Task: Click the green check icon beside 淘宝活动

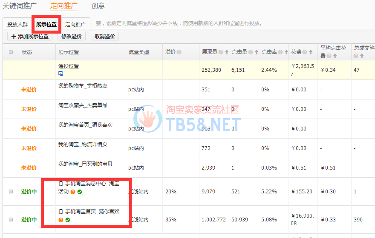Action: [80, 192]
